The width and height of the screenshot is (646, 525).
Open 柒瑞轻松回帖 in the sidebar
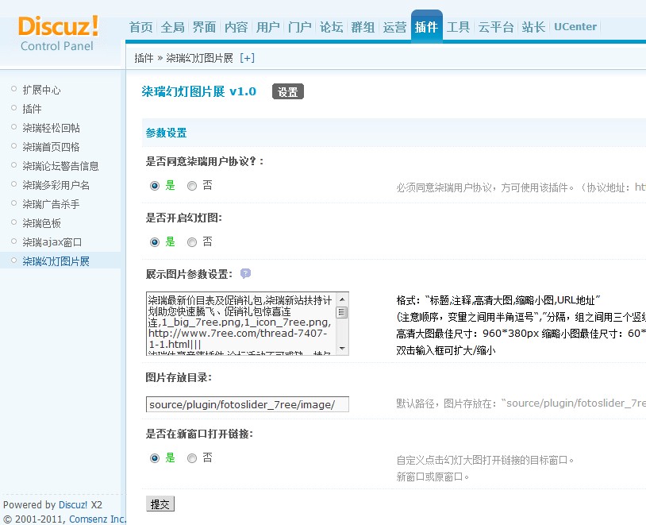[51, 128]
